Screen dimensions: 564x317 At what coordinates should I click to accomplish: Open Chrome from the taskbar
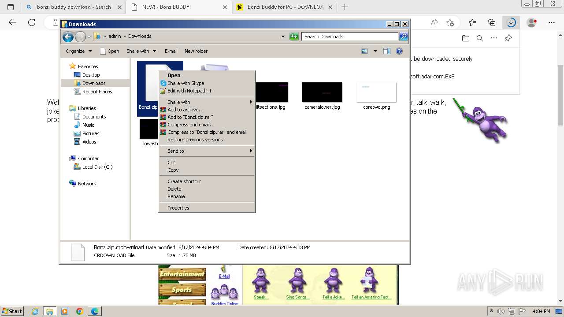click(x=80, y=311)
